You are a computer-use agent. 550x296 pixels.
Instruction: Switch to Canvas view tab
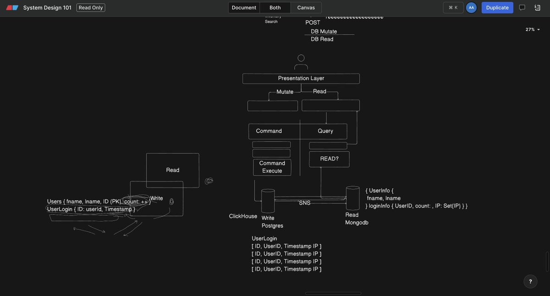click(306, 7)
